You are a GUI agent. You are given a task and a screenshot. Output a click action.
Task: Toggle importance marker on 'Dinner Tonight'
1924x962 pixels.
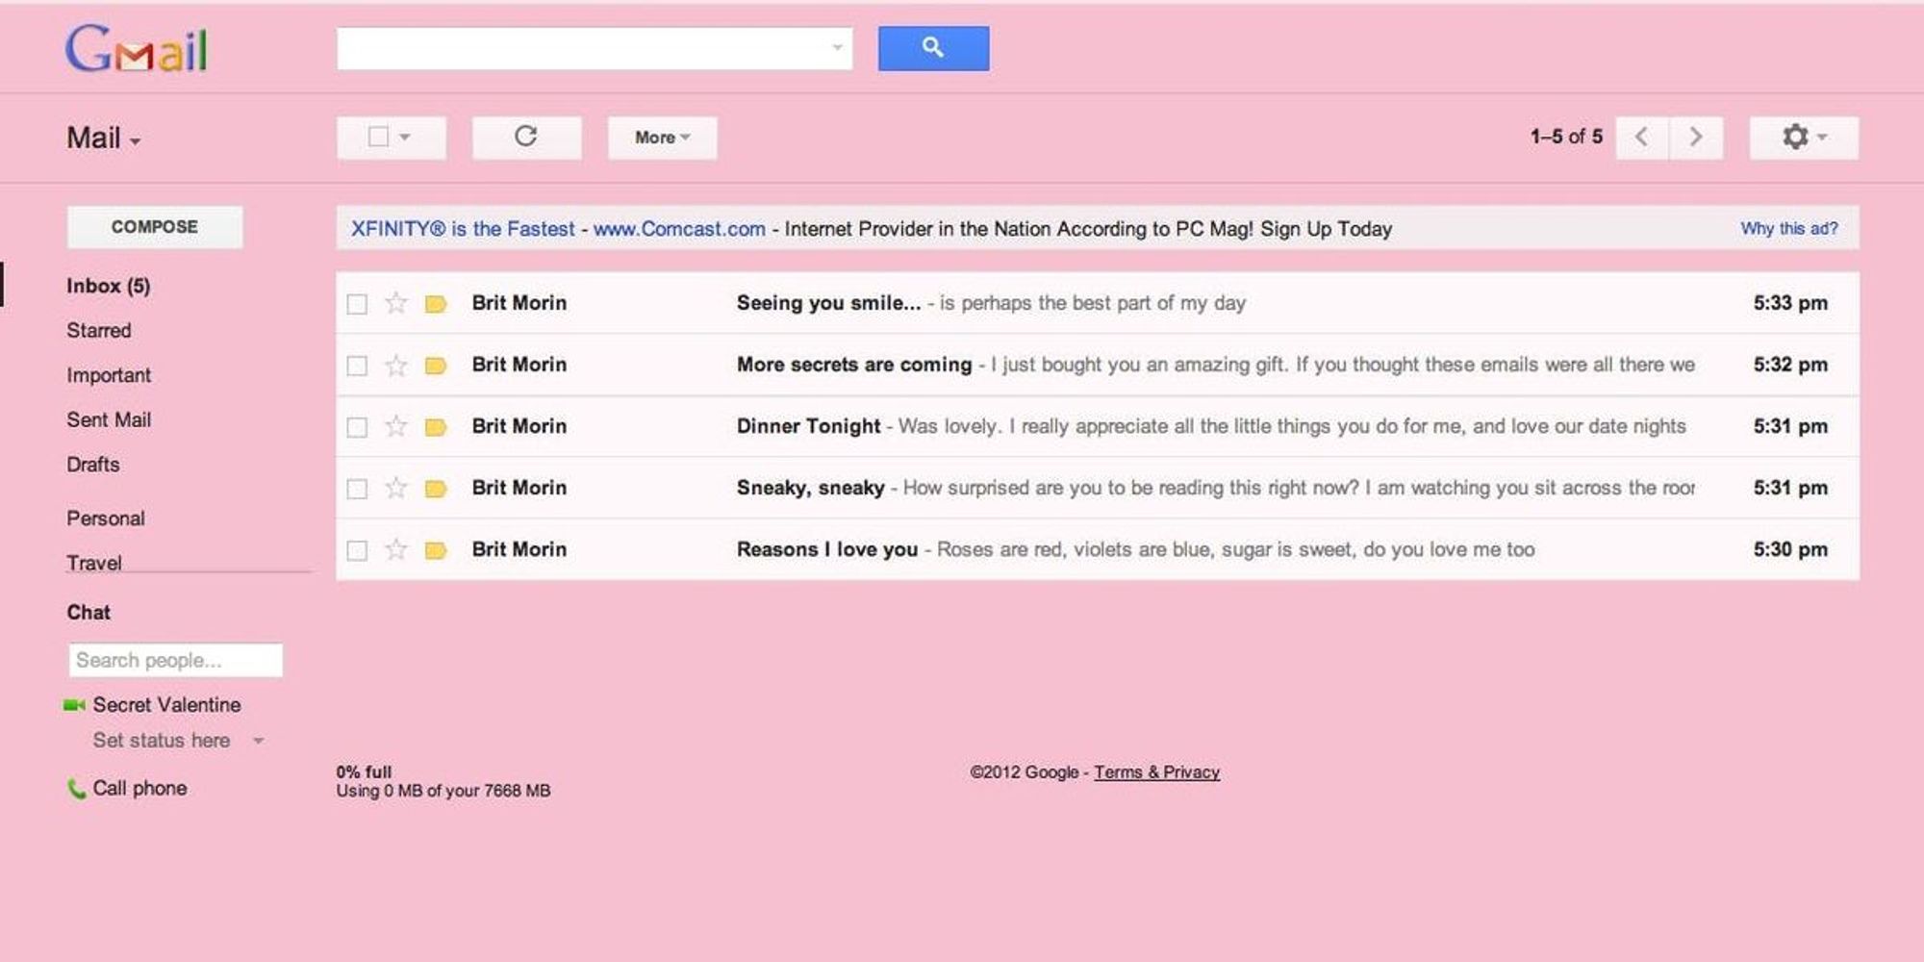tap(436, 427)
